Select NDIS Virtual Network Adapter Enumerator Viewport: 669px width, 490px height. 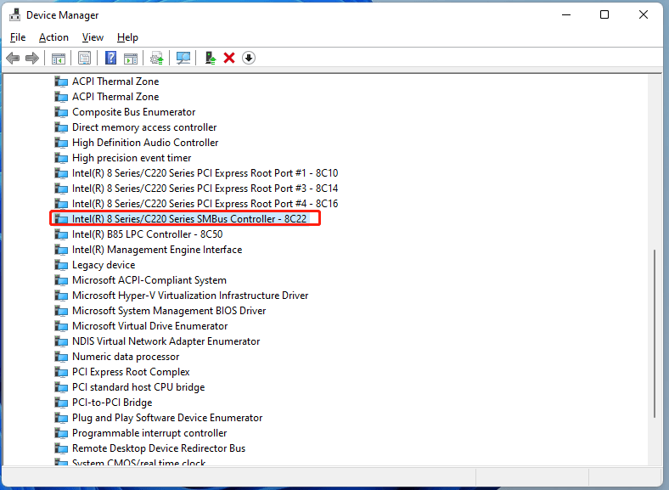166,341
